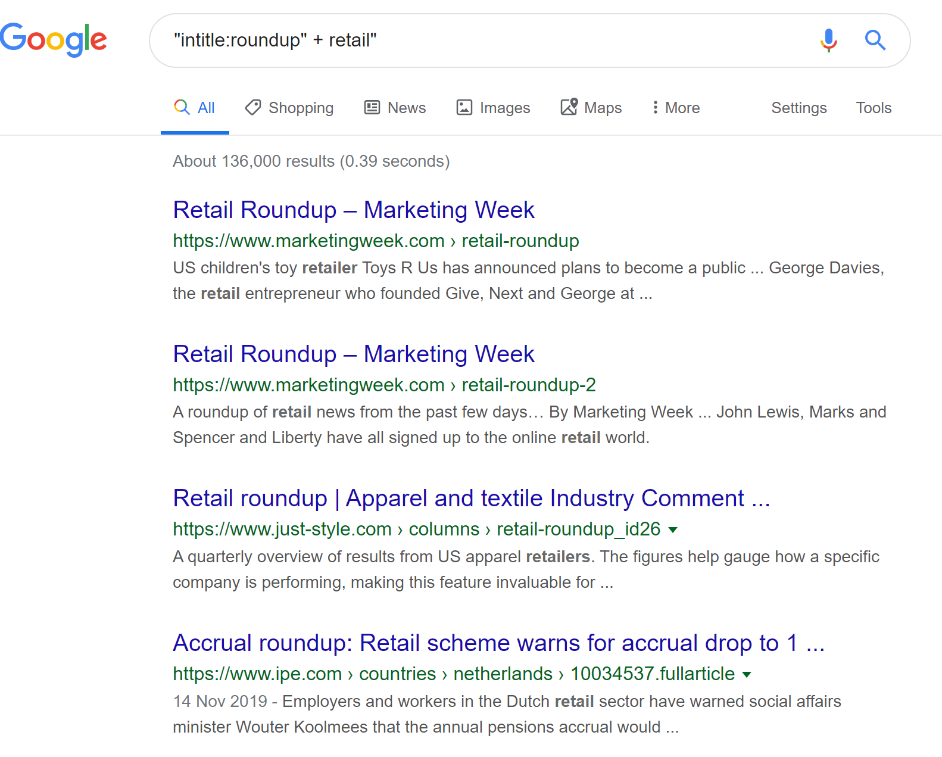Click the just-style.com columns URL
This screenshot has height=757, width=942.
click(417, 529)
